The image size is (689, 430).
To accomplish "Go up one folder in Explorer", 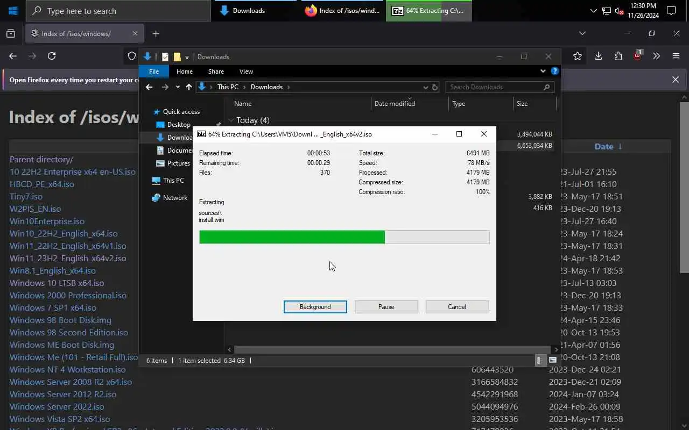I will 188,87.
